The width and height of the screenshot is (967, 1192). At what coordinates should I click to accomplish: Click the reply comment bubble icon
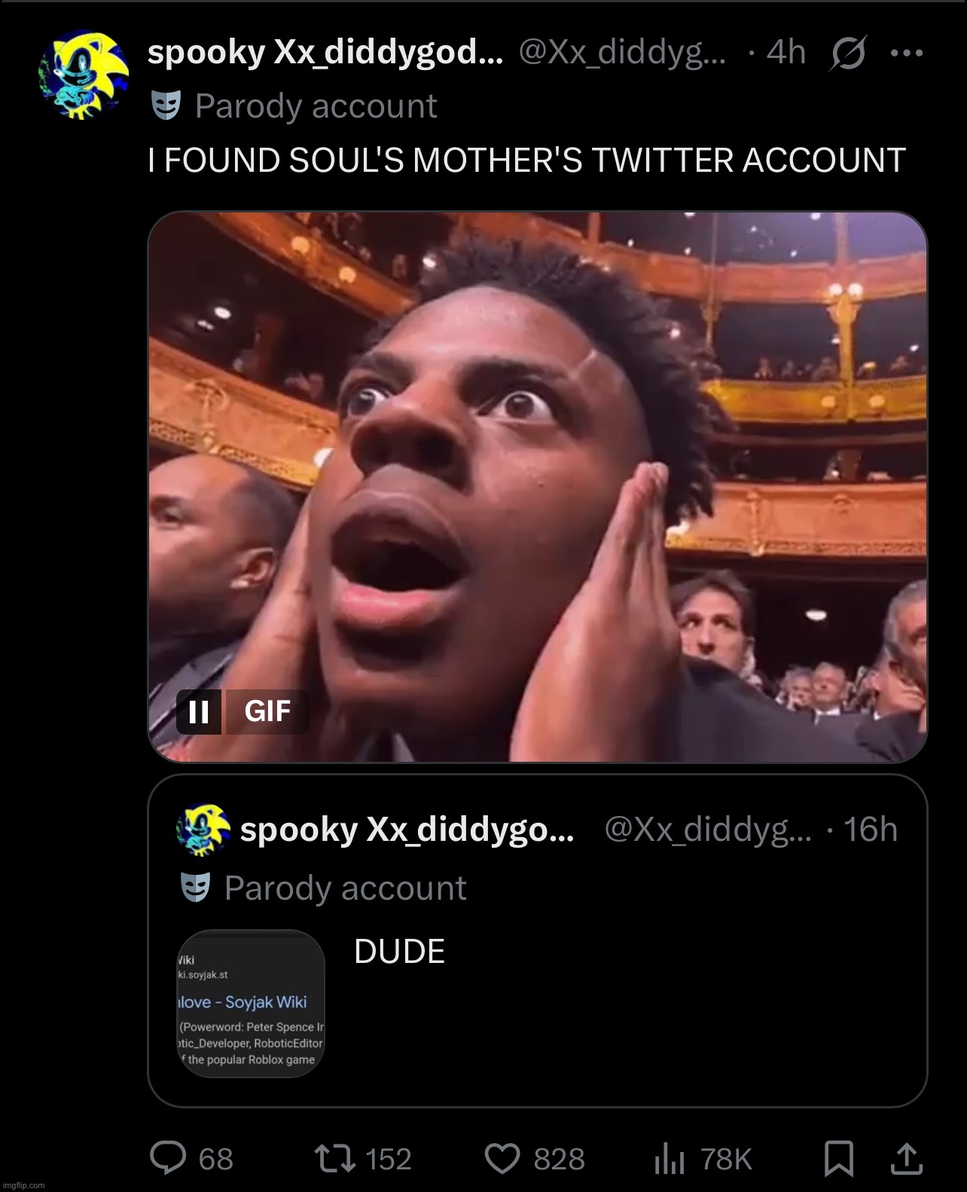(x=168, y=1158)
